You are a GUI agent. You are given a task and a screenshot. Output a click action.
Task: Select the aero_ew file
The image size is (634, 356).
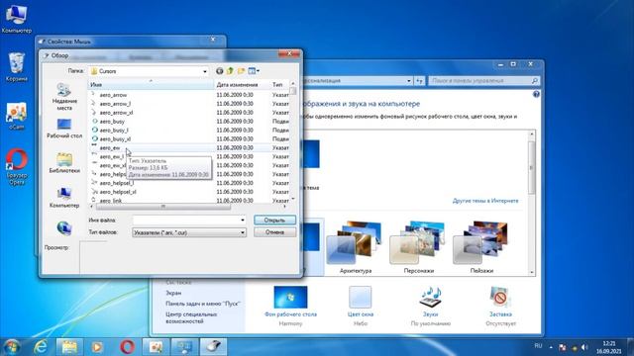(110, 148)
